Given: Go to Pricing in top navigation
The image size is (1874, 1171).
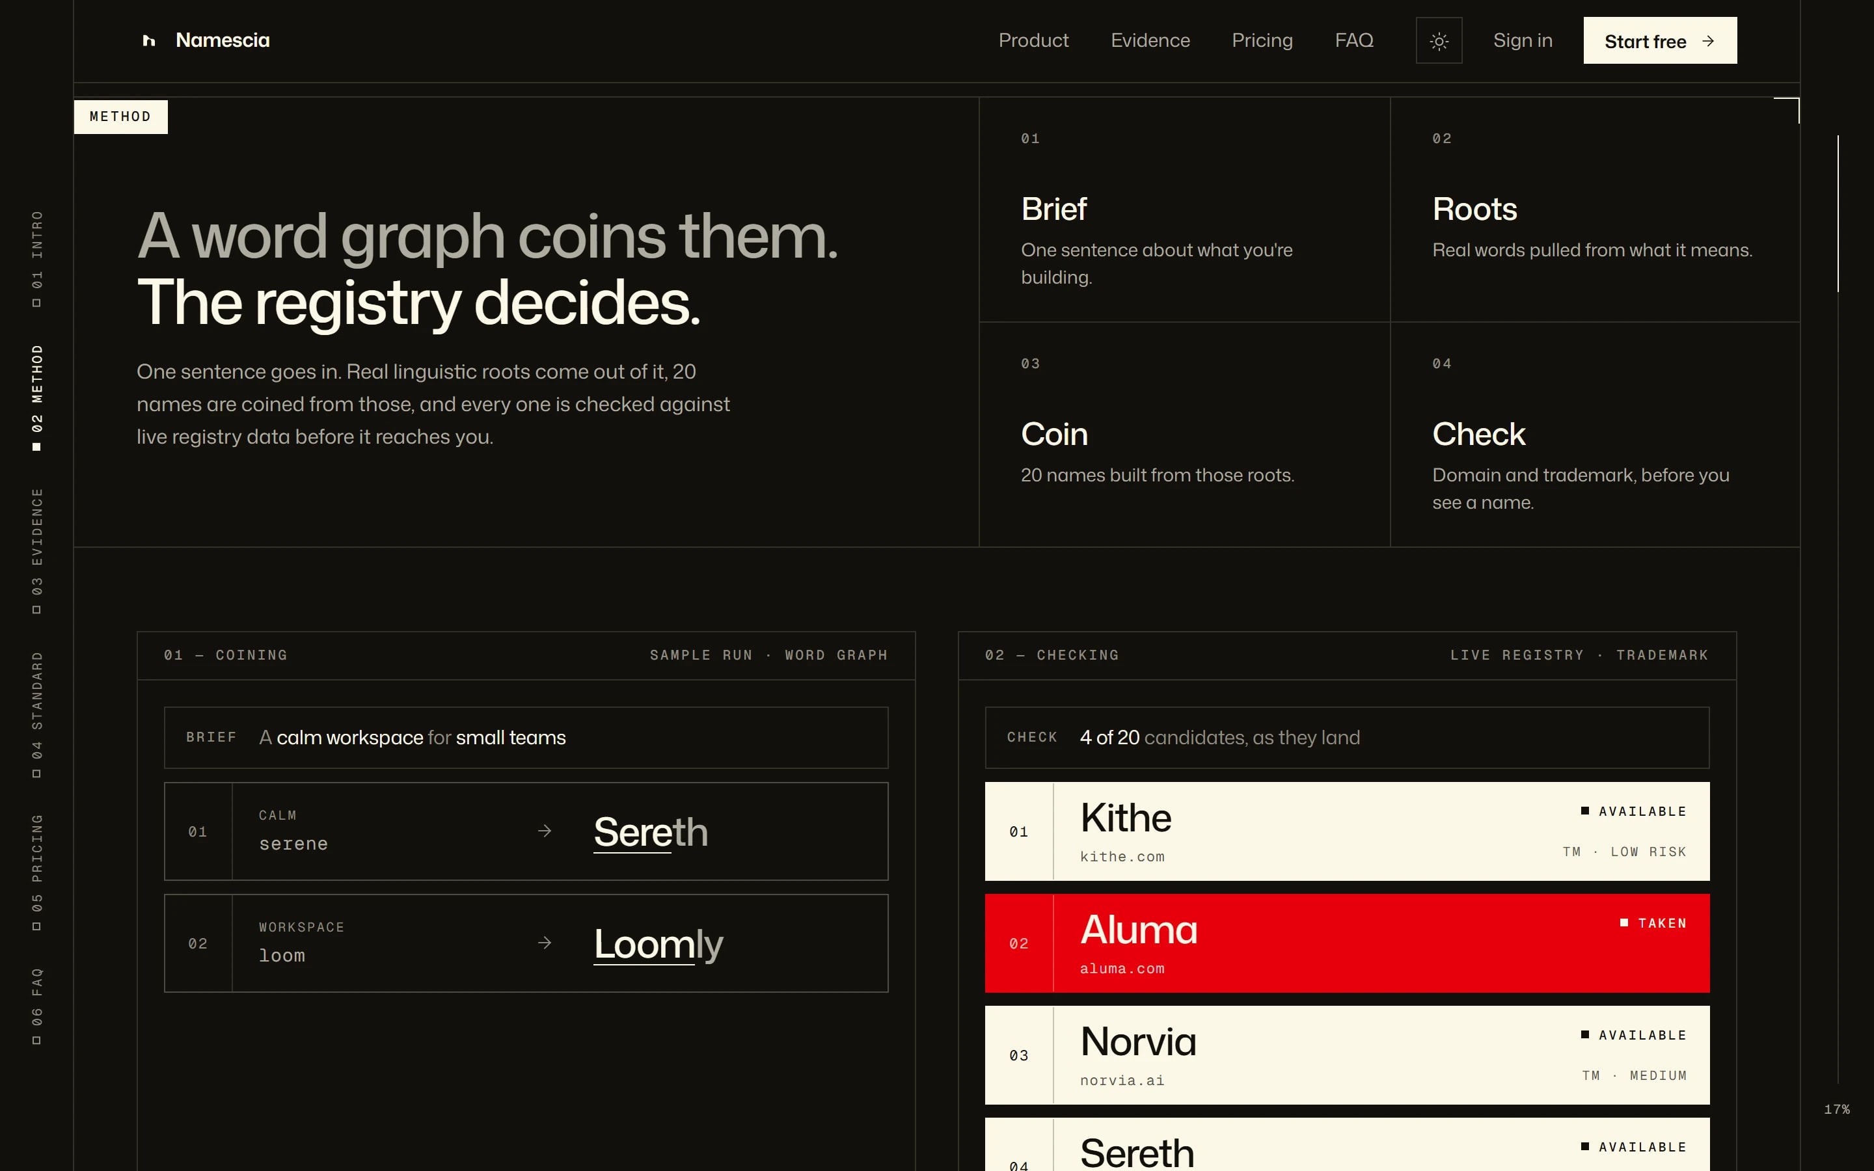Looking at the screenshot, I should tap(1262, 40).
